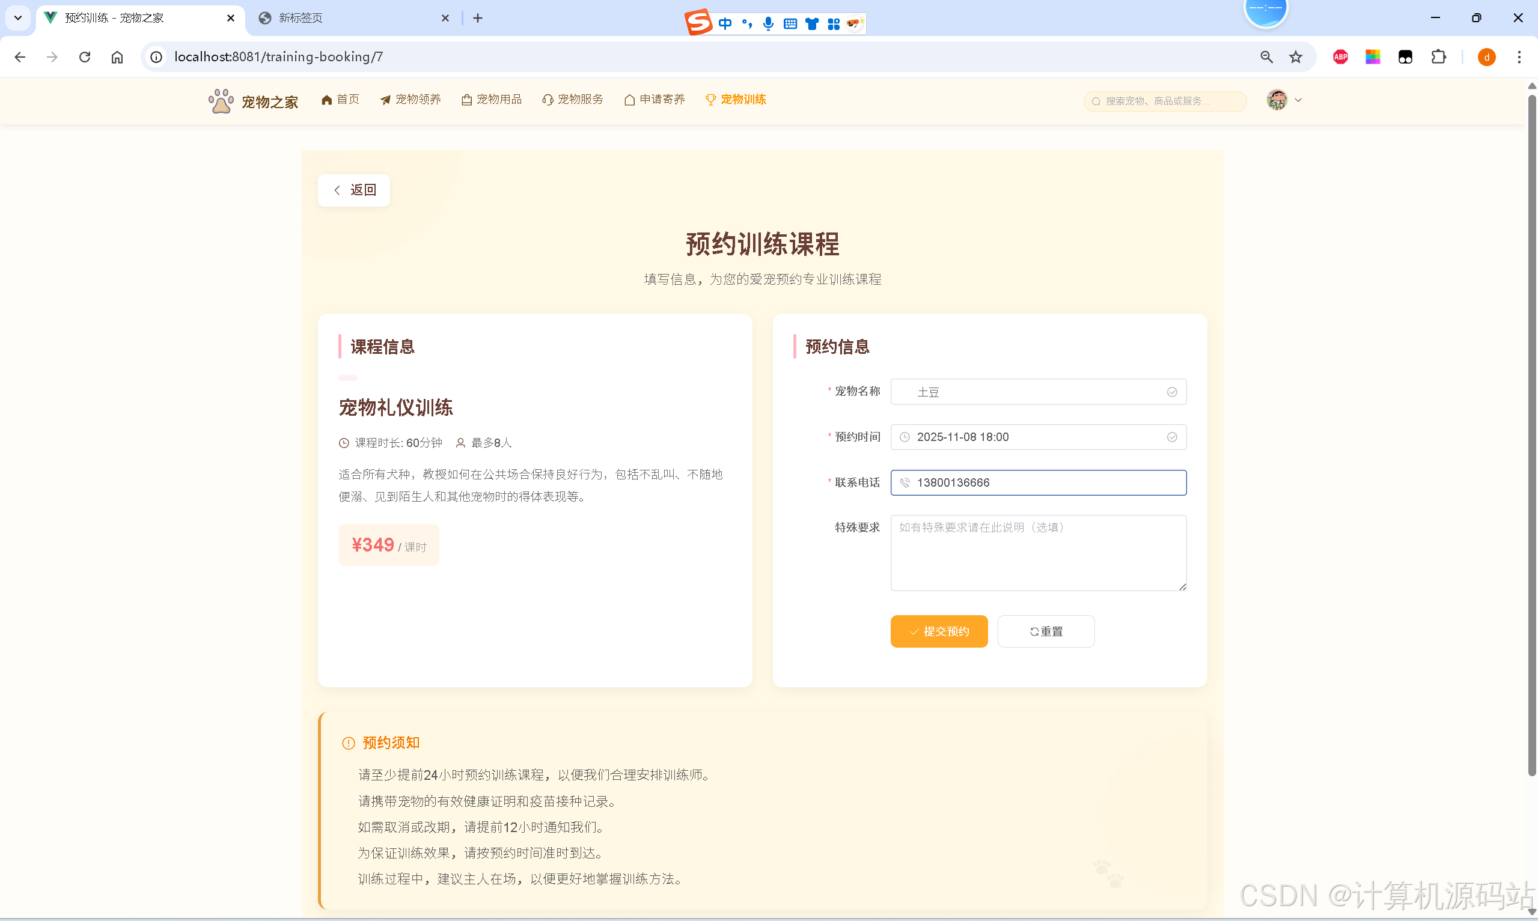1538x921 pixels.
Task: Click the page vertical scrollbar thumb
Action: click(x=1531, y=434)
